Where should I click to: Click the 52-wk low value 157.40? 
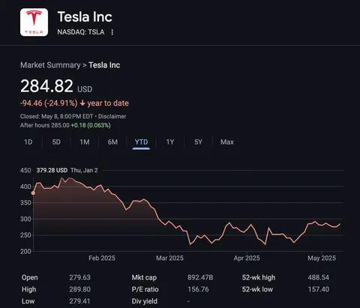coord(319,289)
